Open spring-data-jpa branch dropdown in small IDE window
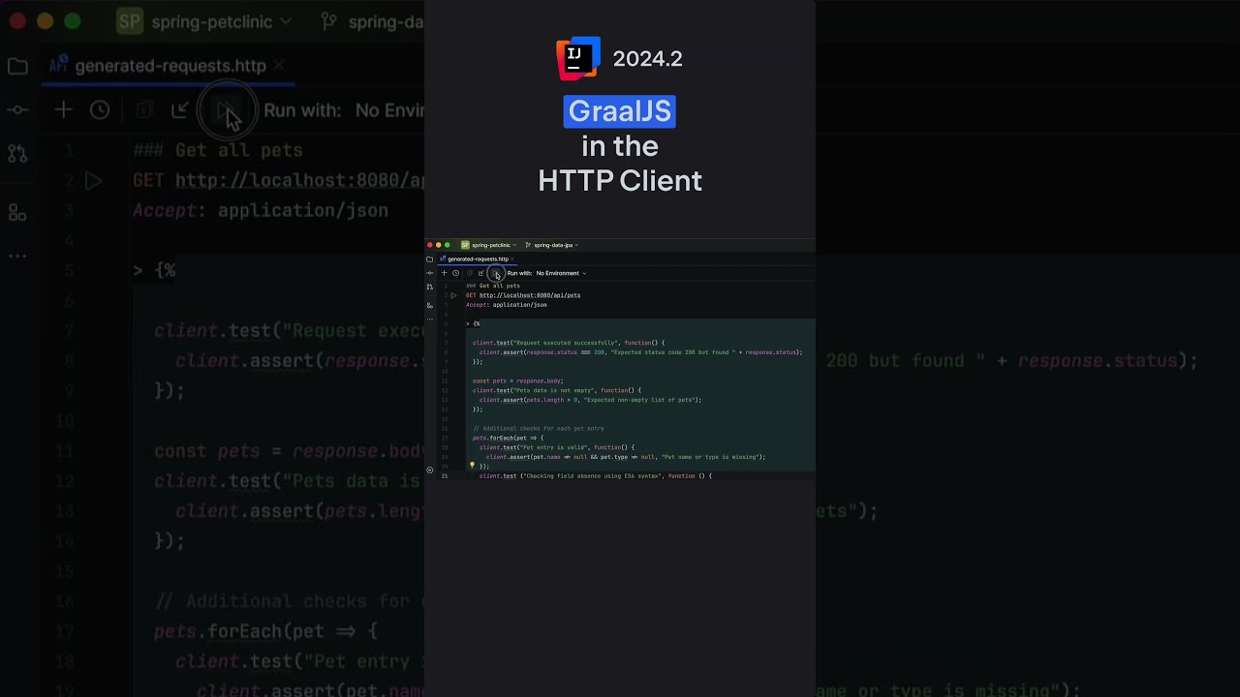The height and width of the screenshot is (697, 1240). click(x=552, y=245)
